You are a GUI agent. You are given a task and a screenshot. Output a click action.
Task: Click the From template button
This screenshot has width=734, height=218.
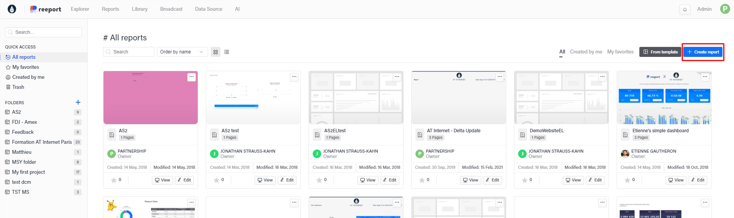click(x=660, y=52)
